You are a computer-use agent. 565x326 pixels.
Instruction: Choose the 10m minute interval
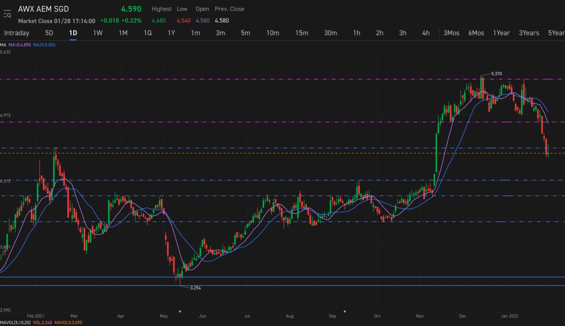(273, 33)
